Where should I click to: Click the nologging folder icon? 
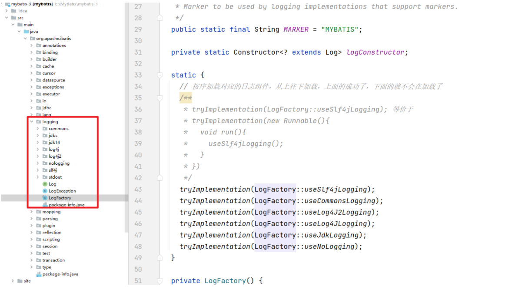click(x=45, y=163)
